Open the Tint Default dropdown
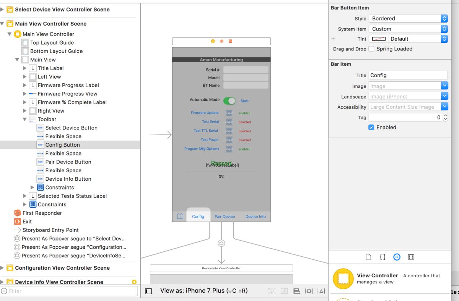This screenshot has width=459, height=301. (x=418, y=39)
